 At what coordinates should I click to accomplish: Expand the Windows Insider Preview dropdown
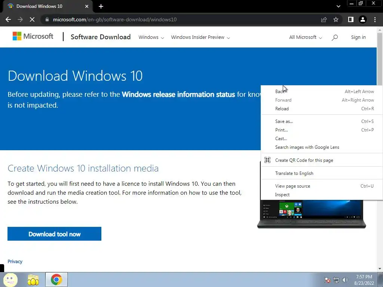[x=200, y=37]
